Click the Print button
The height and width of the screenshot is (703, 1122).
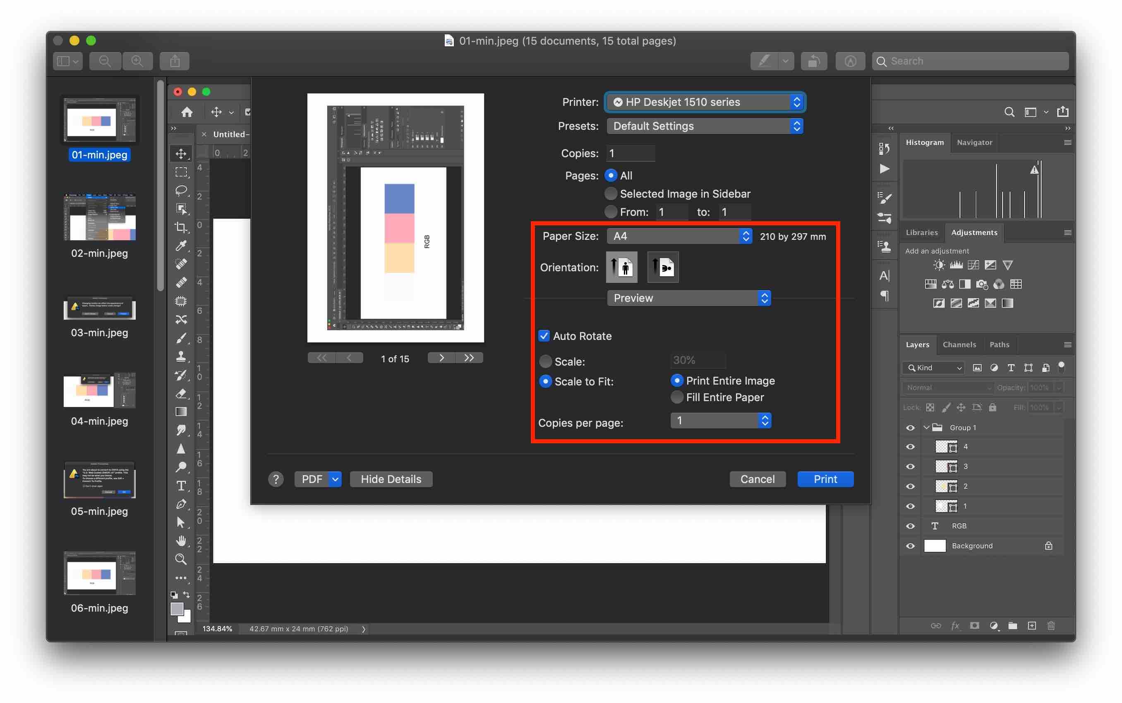[x=825, y=479]
